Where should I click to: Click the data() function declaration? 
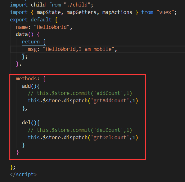click(28, 34)
